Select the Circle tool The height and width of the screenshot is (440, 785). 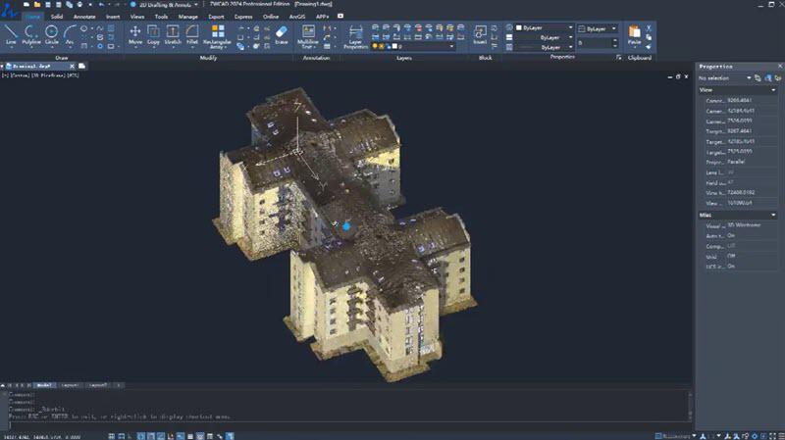pyautogui.click(x=52, y=35)
